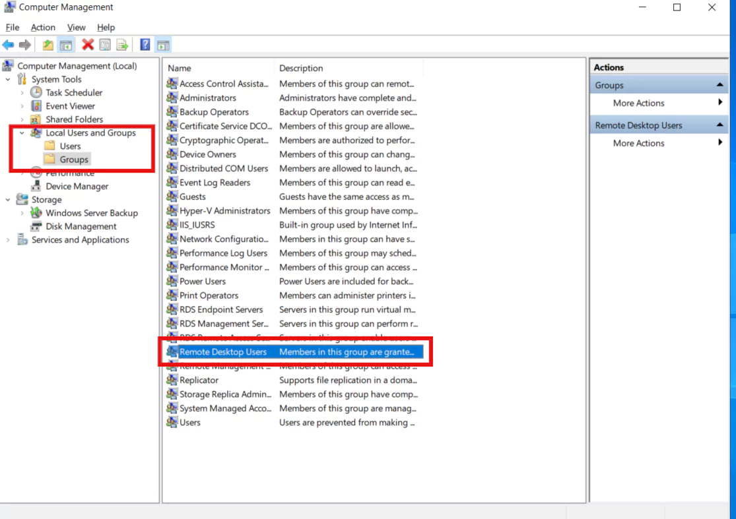
Task: Expand the Event Viewer node arrow
Action: coord(22,106)
